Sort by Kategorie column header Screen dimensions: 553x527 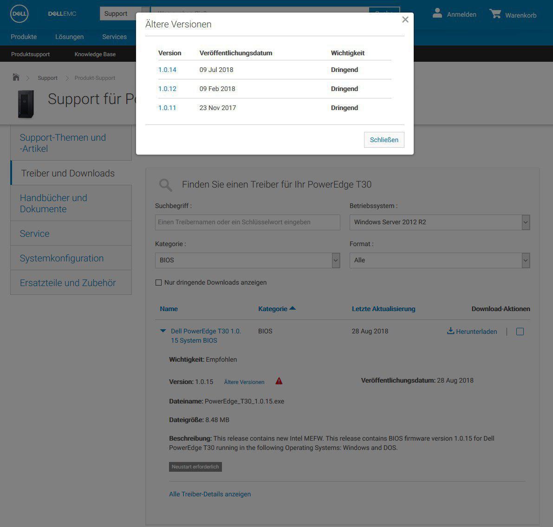point(277,309)
